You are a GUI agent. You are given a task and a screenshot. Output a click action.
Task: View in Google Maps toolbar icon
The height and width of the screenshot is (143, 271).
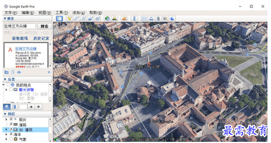click(x=165, y=19)
